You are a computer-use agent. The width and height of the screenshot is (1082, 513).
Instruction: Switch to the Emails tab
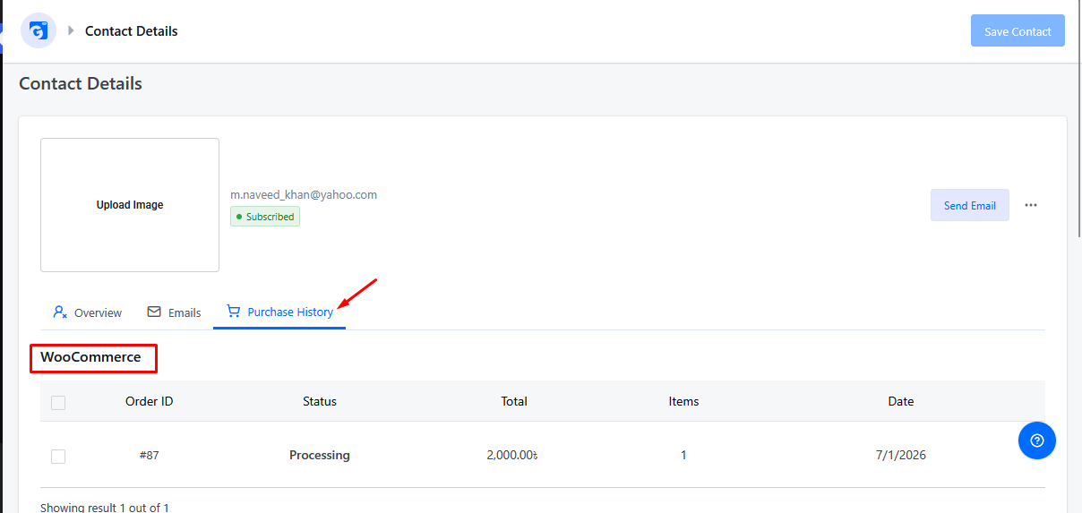coord(174,312)
